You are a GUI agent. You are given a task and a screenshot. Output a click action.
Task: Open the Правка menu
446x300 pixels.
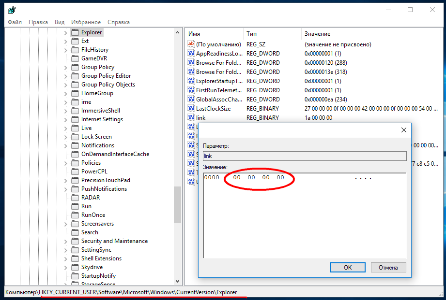pos(38,22)
